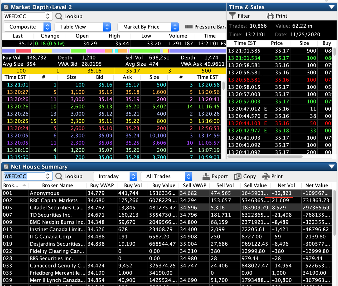
Task: Sort by the Brok... column arrow
Action: tap(24, 185)
